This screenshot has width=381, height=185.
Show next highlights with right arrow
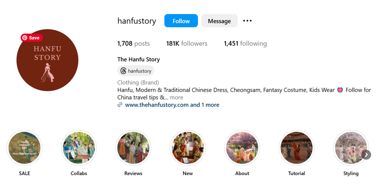[366, 155]
